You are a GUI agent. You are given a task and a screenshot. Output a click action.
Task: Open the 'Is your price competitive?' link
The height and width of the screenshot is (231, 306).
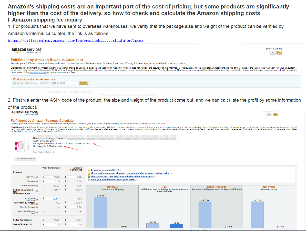click(x=105, y=170)
